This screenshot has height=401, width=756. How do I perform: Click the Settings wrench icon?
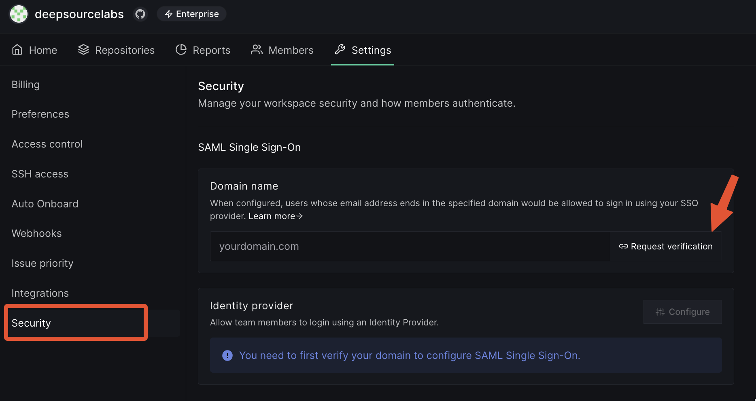(340, 49)
